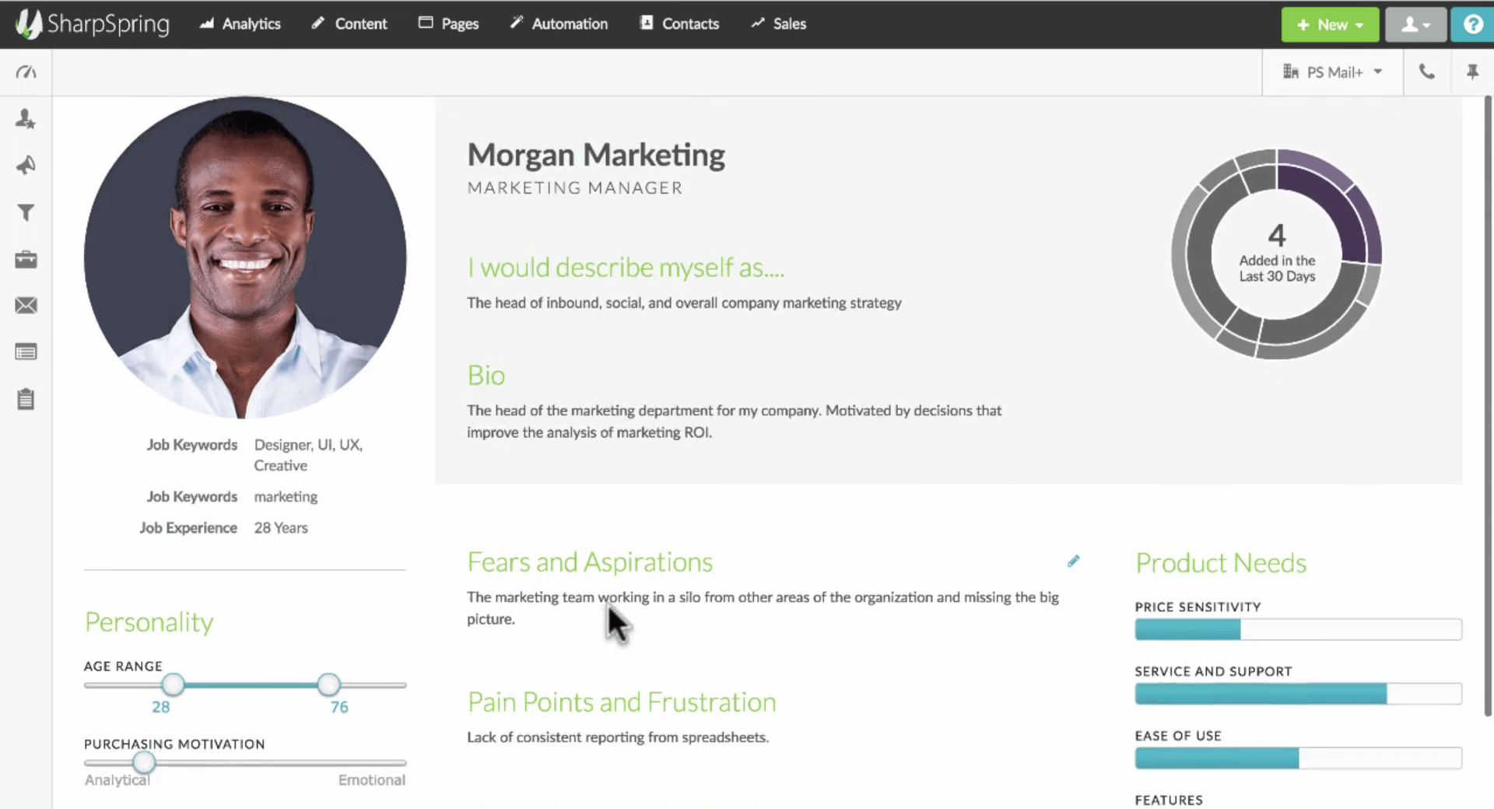Viewport: 1494px width, 809px height.
Task: Open the contact star icon in sidebar
Action: coord(26,119)
